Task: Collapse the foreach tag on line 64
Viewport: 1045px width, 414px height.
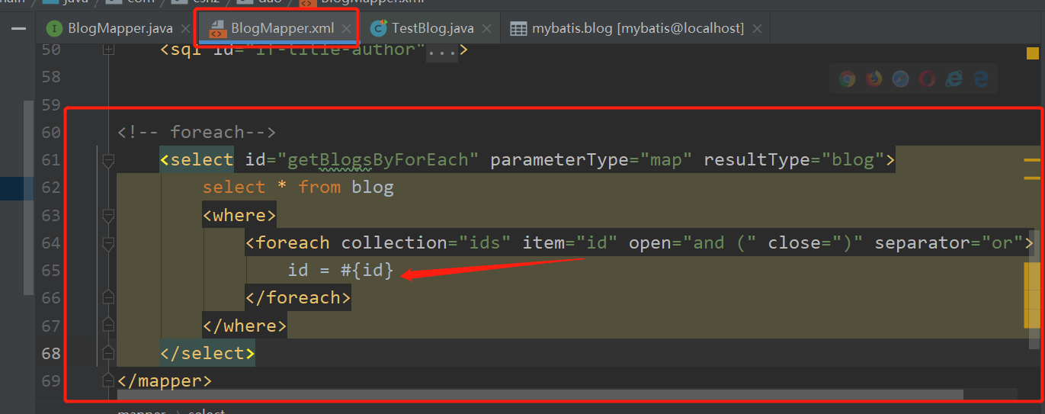Action: (108, 244)
